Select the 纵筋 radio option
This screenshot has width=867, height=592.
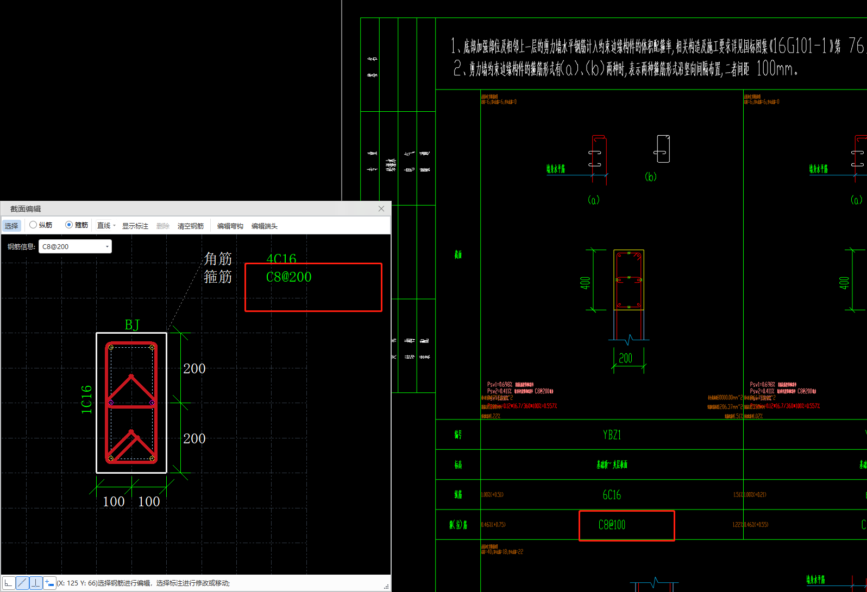click(41, 225)
